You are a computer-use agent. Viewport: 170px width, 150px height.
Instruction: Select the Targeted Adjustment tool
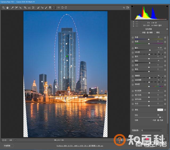[x=20, y=8]
